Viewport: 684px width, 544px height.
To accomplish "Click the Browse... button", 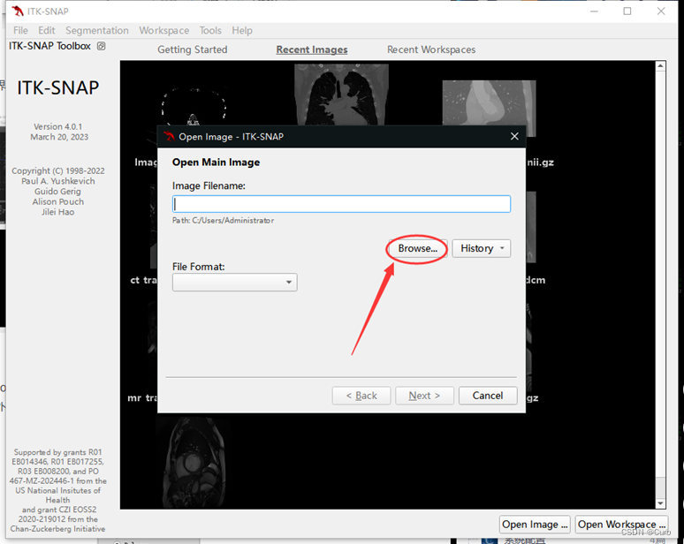I will (417, 248).
